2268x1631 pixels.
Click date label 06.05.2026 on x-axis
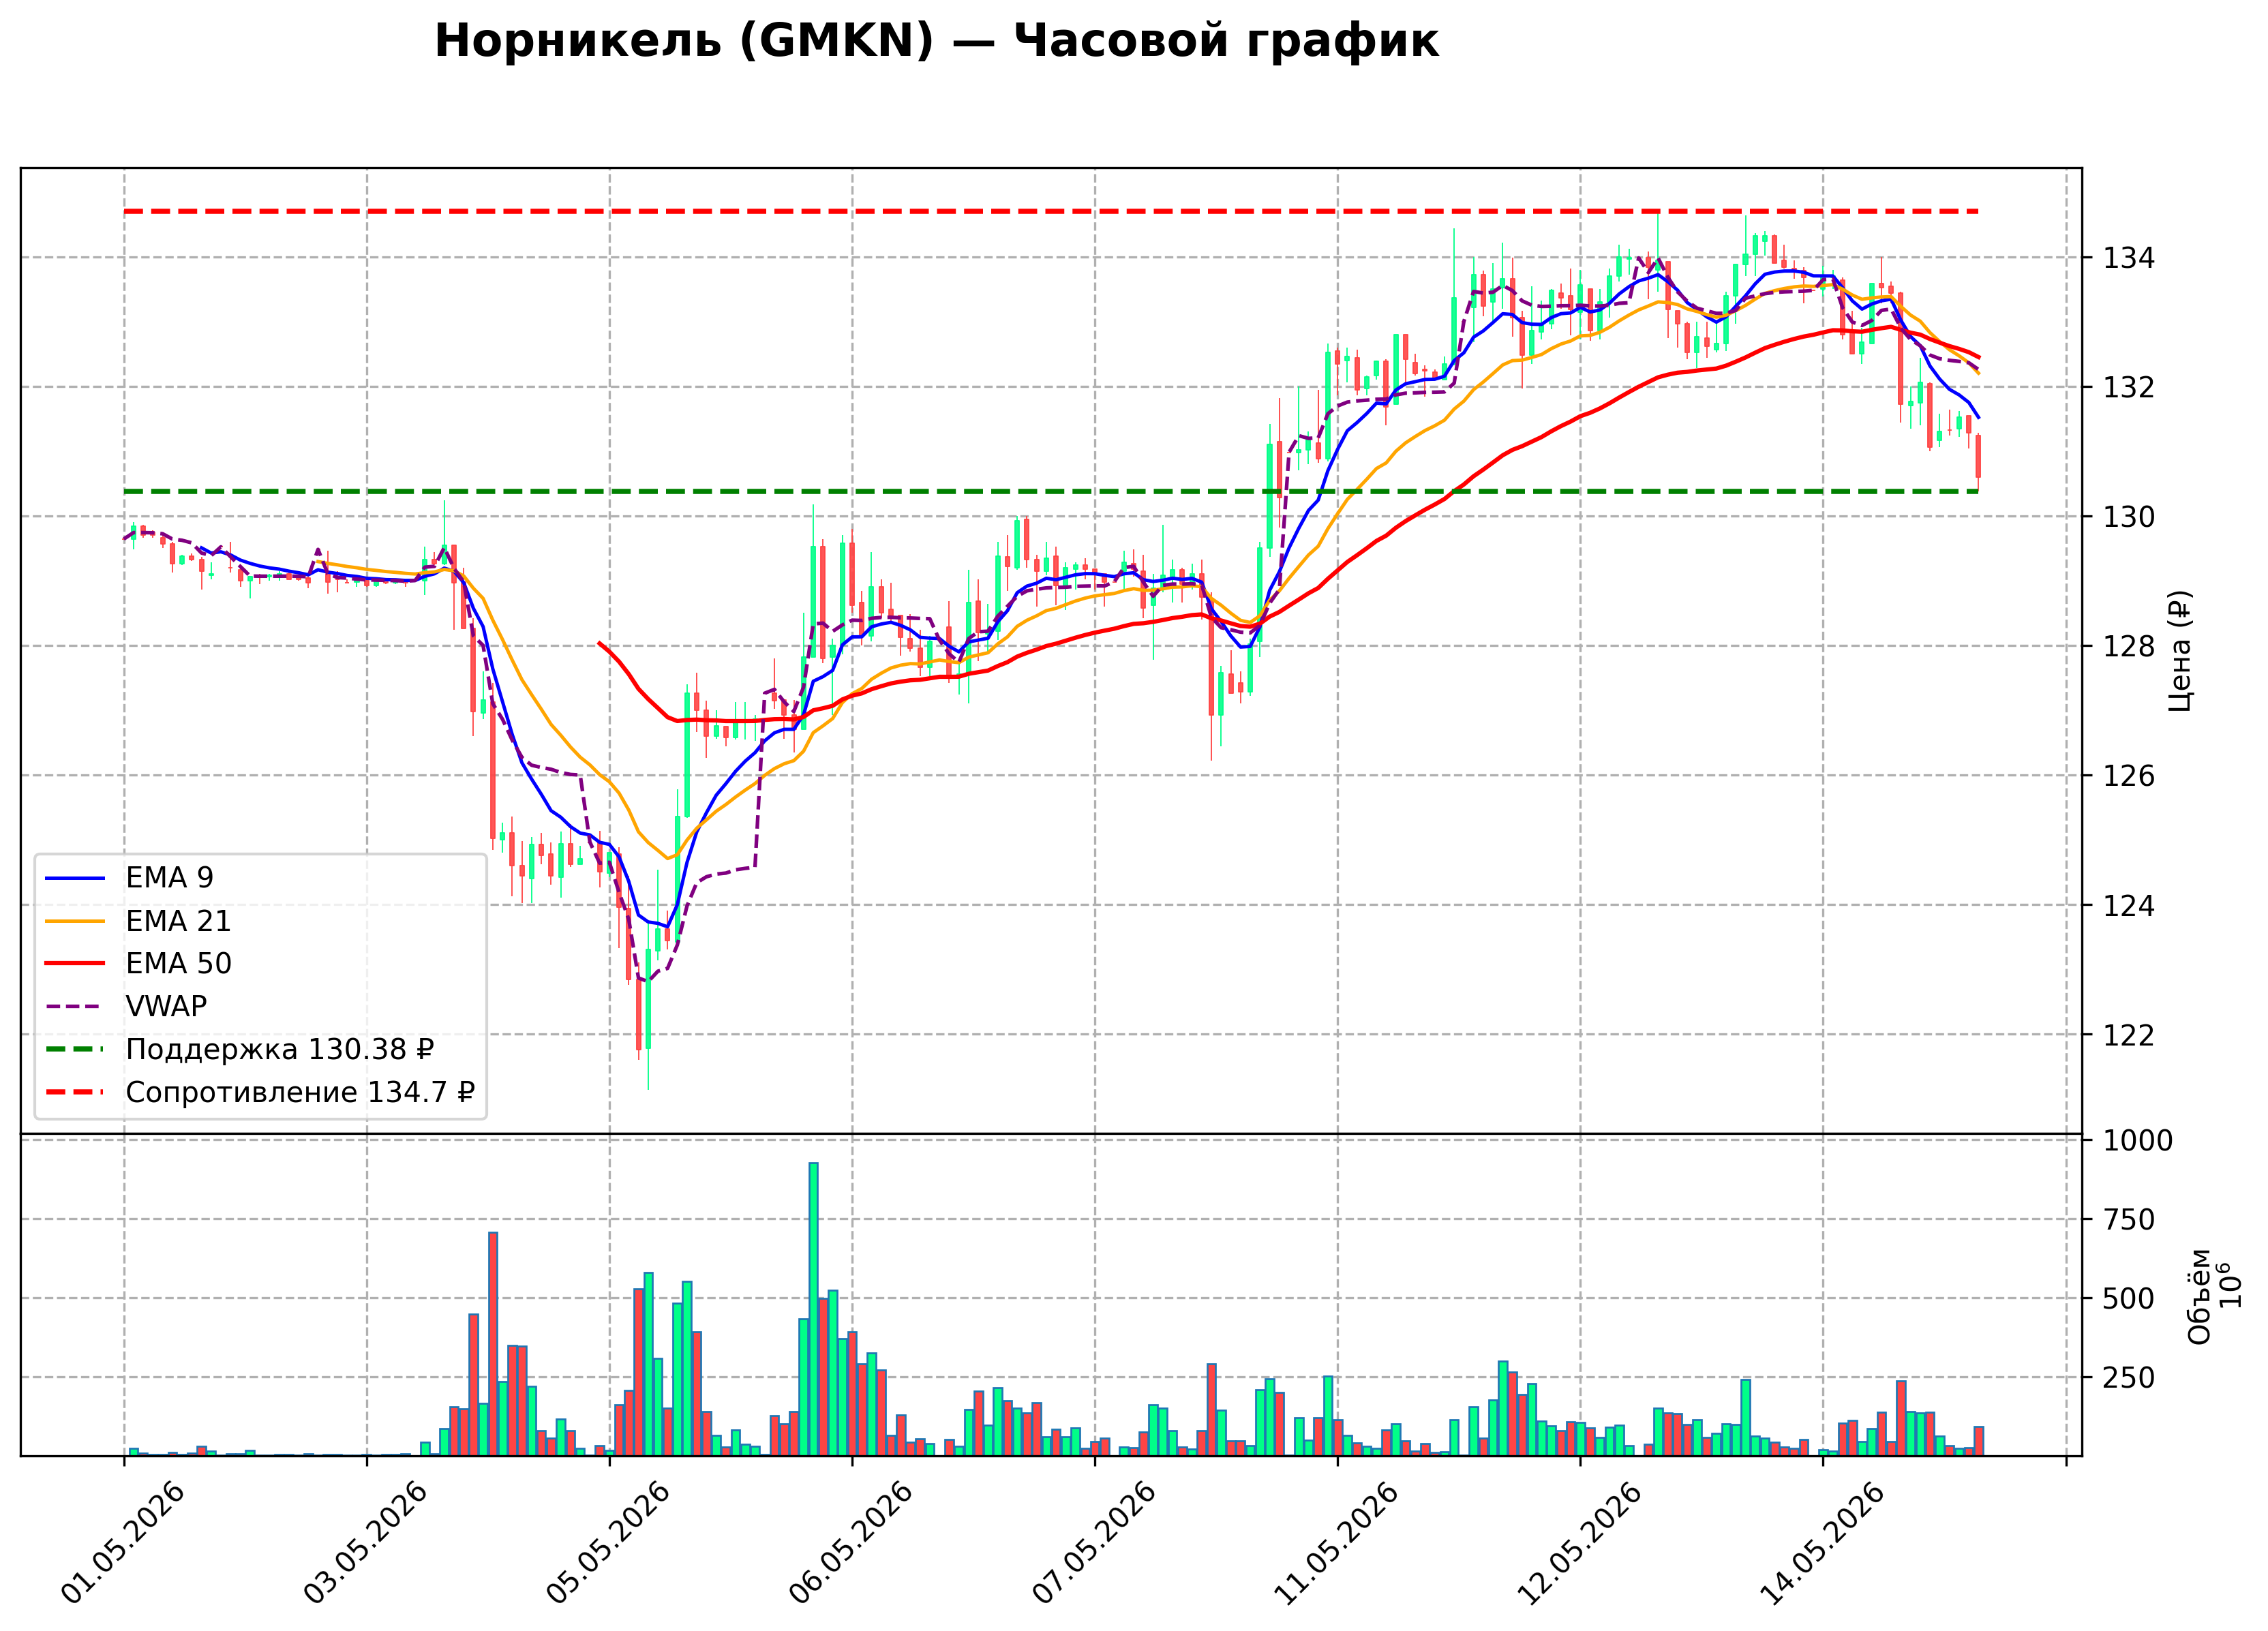tap(850, 1543)
